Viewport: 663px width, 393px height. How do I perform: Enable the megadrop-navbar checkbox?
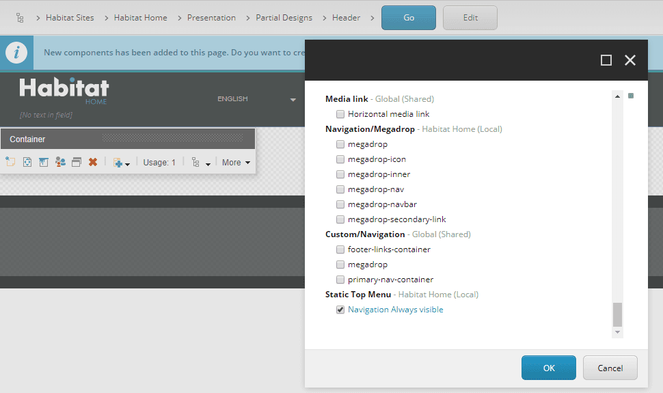340,204
